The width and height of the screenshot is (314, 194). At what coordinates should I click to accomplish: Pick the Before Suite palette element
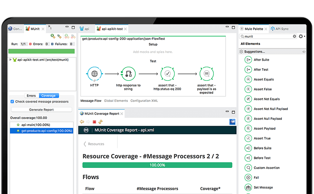point(258,148)
